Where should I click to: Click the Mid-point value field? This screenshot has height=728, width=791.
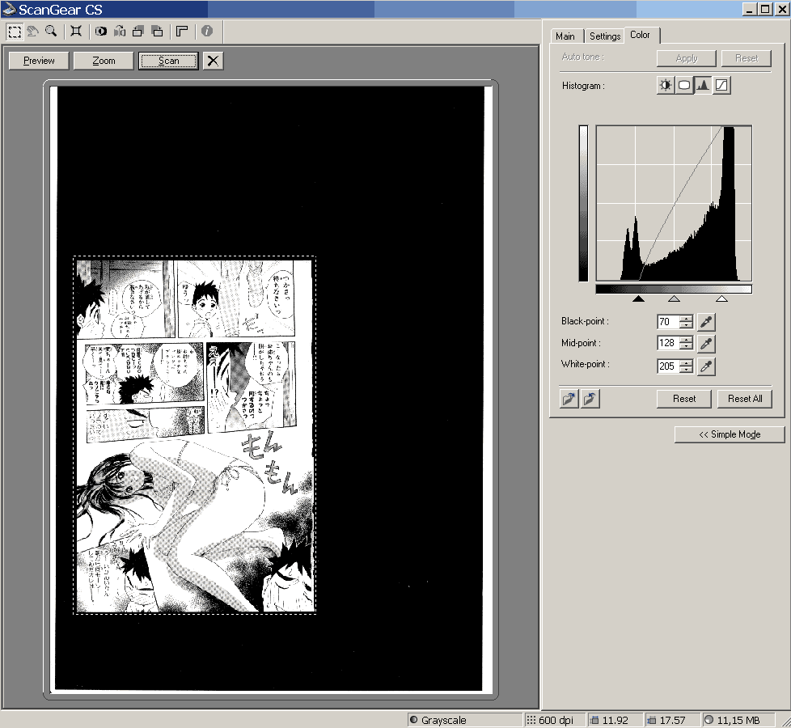tap(668, 343)
